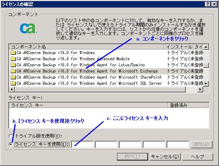The image size is (219, 166).
Task: Close the ライセンスの確認 dialog
Action: (214, 4)
